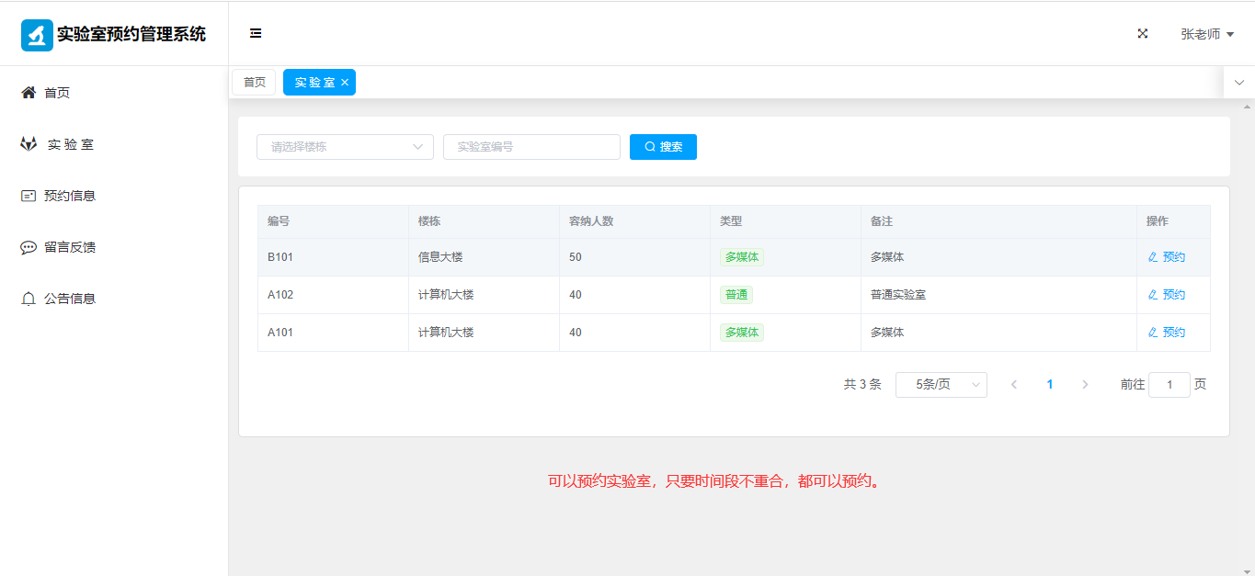Image resolution: width=1255 pixels, height=576 pixels.
Task: Click the microscope logo icon
Action: (37, 35)
